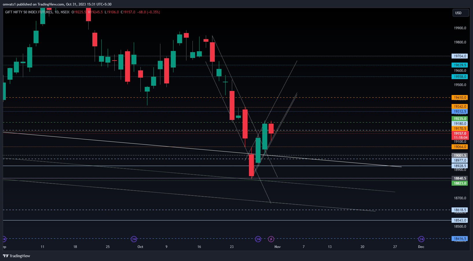Select the cyan 19639.5 price label
This screenshot has height=261, width=473.
460,65
